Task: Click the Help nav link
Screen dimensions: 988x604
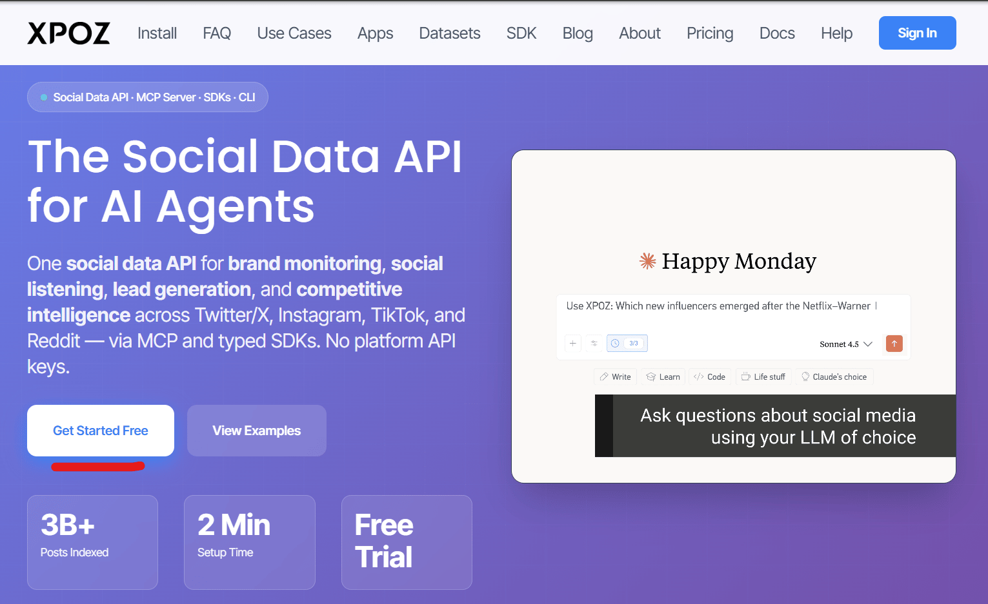Action: click(836, 33)
